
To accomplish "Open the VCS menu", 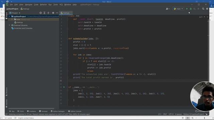I will tap(61, 5).
